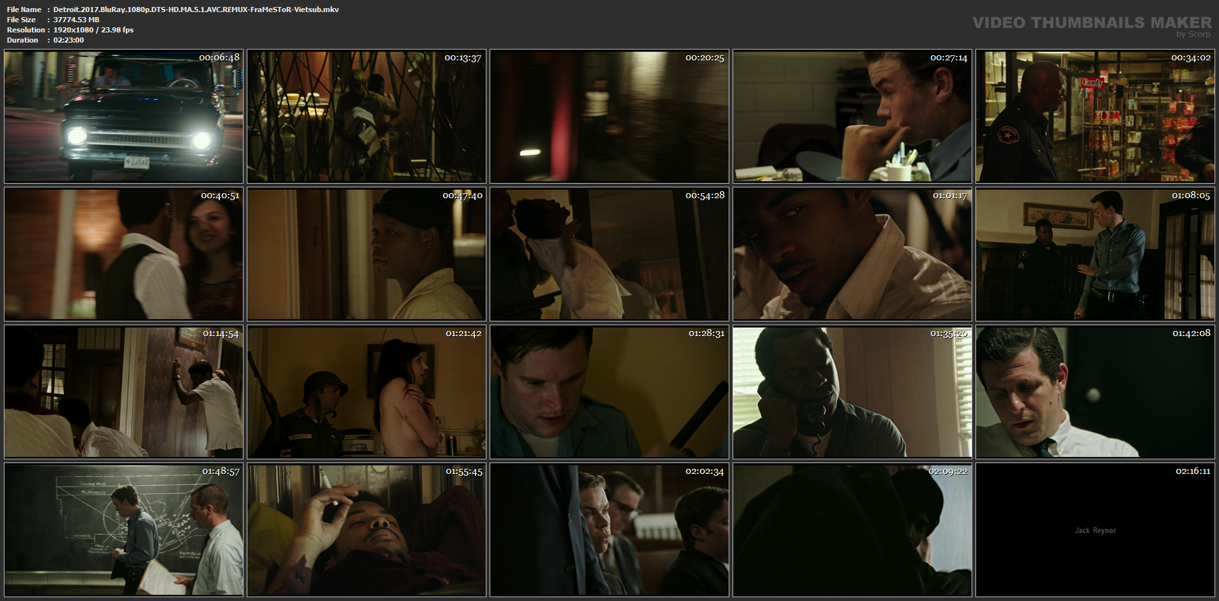Open the frame at 00:20:25
The height and width of the screenshot is (601, 1219).
pyautogui.click(x=609, y=116)
